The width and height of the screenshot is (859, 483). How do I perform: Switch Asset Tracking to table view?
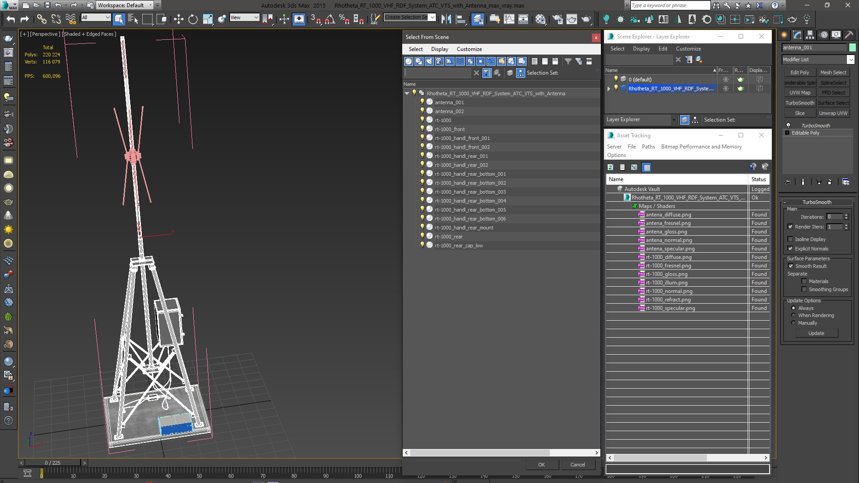(646, 167)
